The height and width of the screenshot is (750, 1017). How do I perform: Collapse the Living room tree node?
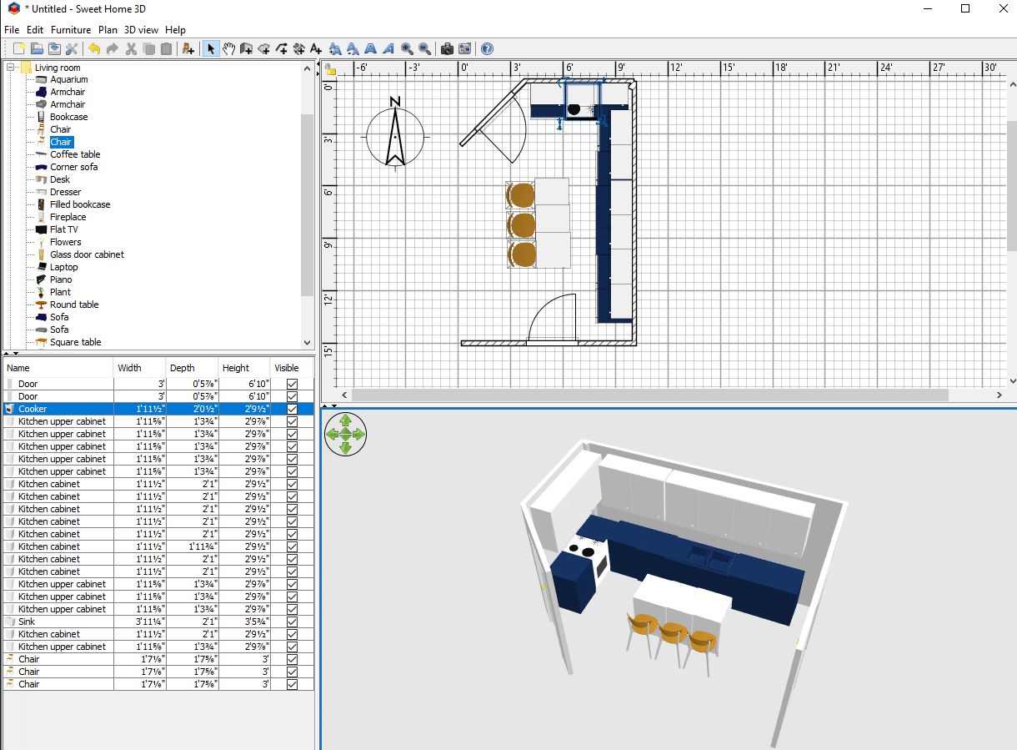(11, 68)
